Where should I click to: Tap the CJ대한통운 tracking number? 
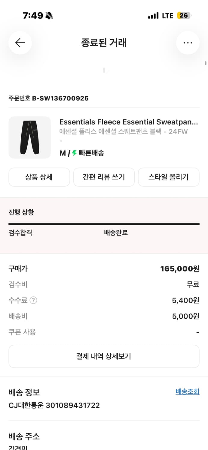(54, 405)
